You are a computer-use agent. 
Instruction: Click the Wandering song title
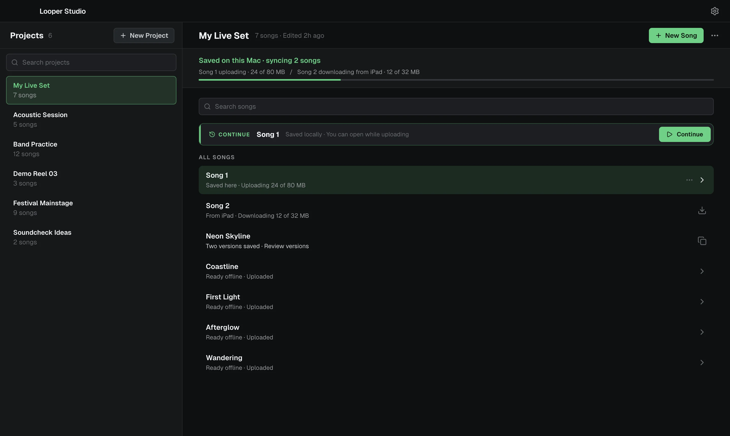tap(224, 358)
